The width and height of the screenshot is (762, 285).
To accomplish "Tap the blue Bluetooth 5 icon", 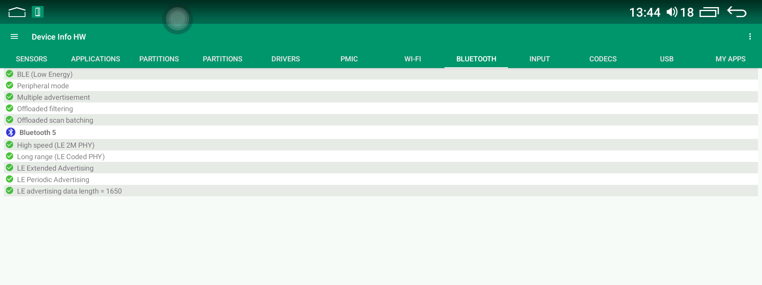I will (11, 133).
